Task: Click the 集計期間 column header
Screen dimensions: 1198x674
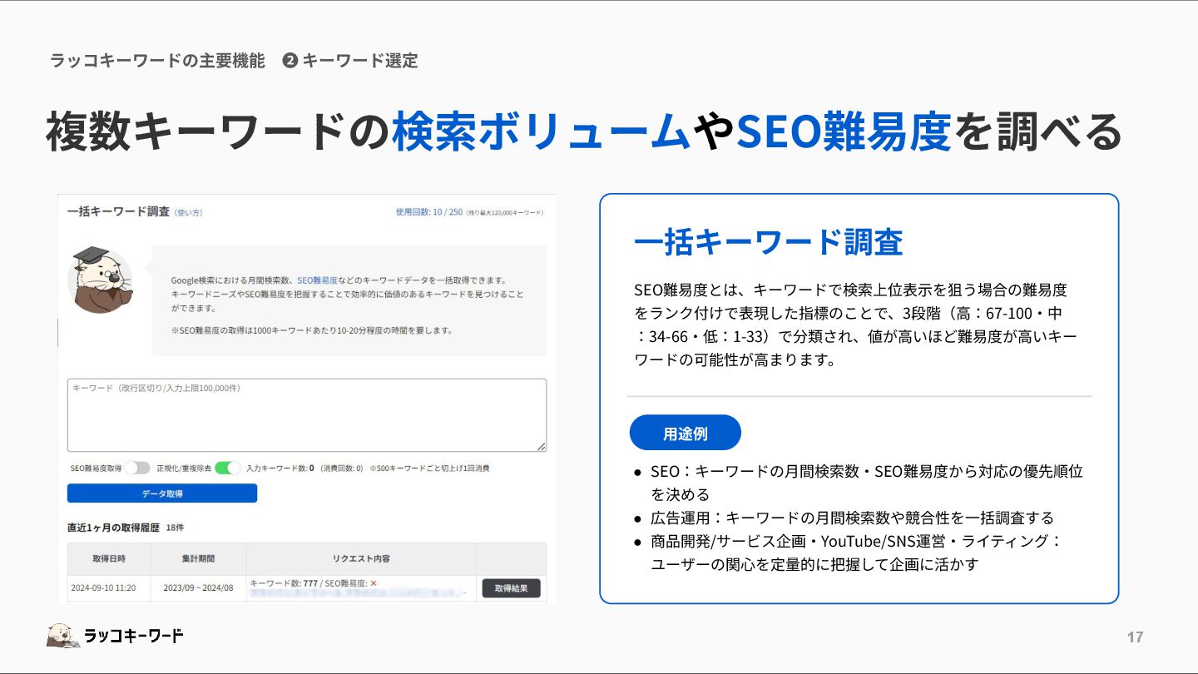Action: (198, 558)
